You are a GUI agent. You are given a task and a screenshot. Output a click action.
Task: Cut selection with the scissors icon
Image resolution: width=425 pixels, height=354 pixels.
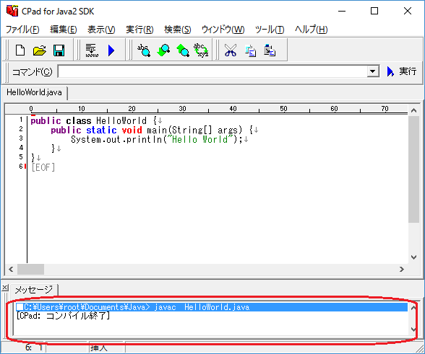pos(231,50)
